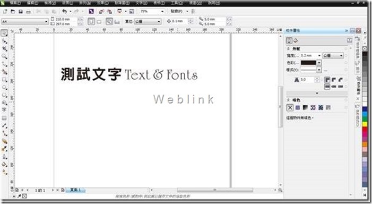Click the Undo arrow icon

[64, 11]
